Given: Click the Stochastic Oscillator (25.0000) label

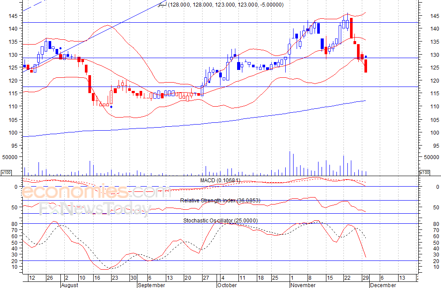Looking at the screenshot, I should pyautogui.click(x=220, y=221).
